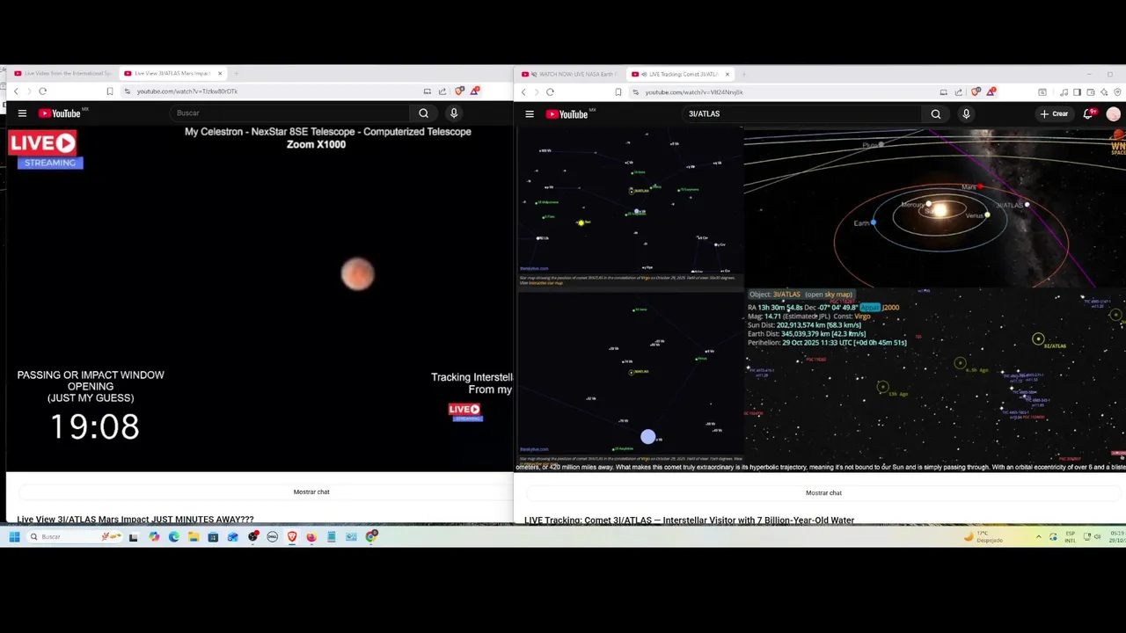Click ESP INTL language indicator in tray
This screenshot has height=633, width=1126.
click(x=1071, y=537)
